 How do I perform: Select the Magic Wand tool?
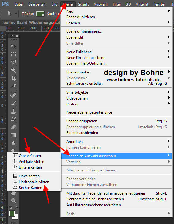(14, 70)
